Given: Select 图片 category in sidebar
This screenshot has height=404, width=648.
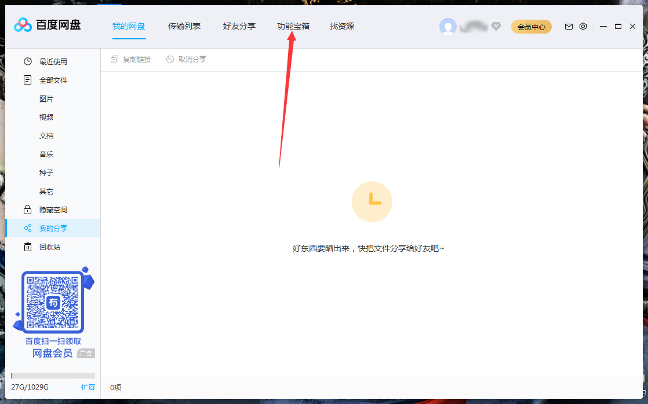Looking at the screenshot, I should coord(46,98).
